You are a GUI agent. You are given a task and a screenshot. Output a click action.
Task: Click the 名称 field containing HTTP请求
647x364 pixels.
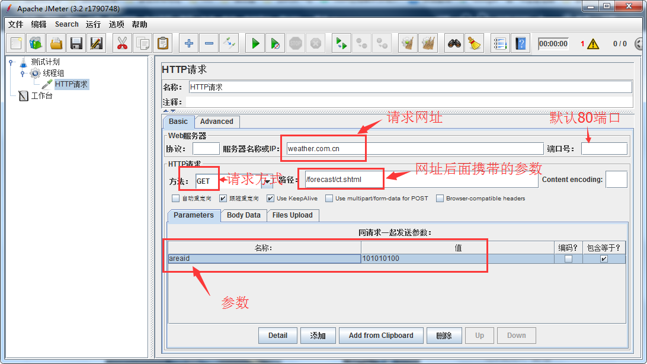pos(410,87)
